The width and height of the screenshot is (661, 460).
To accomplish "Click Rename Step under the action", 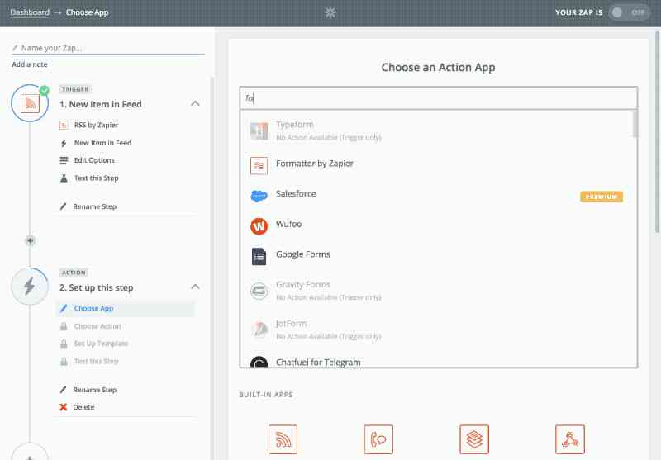I will pos(94,390).
